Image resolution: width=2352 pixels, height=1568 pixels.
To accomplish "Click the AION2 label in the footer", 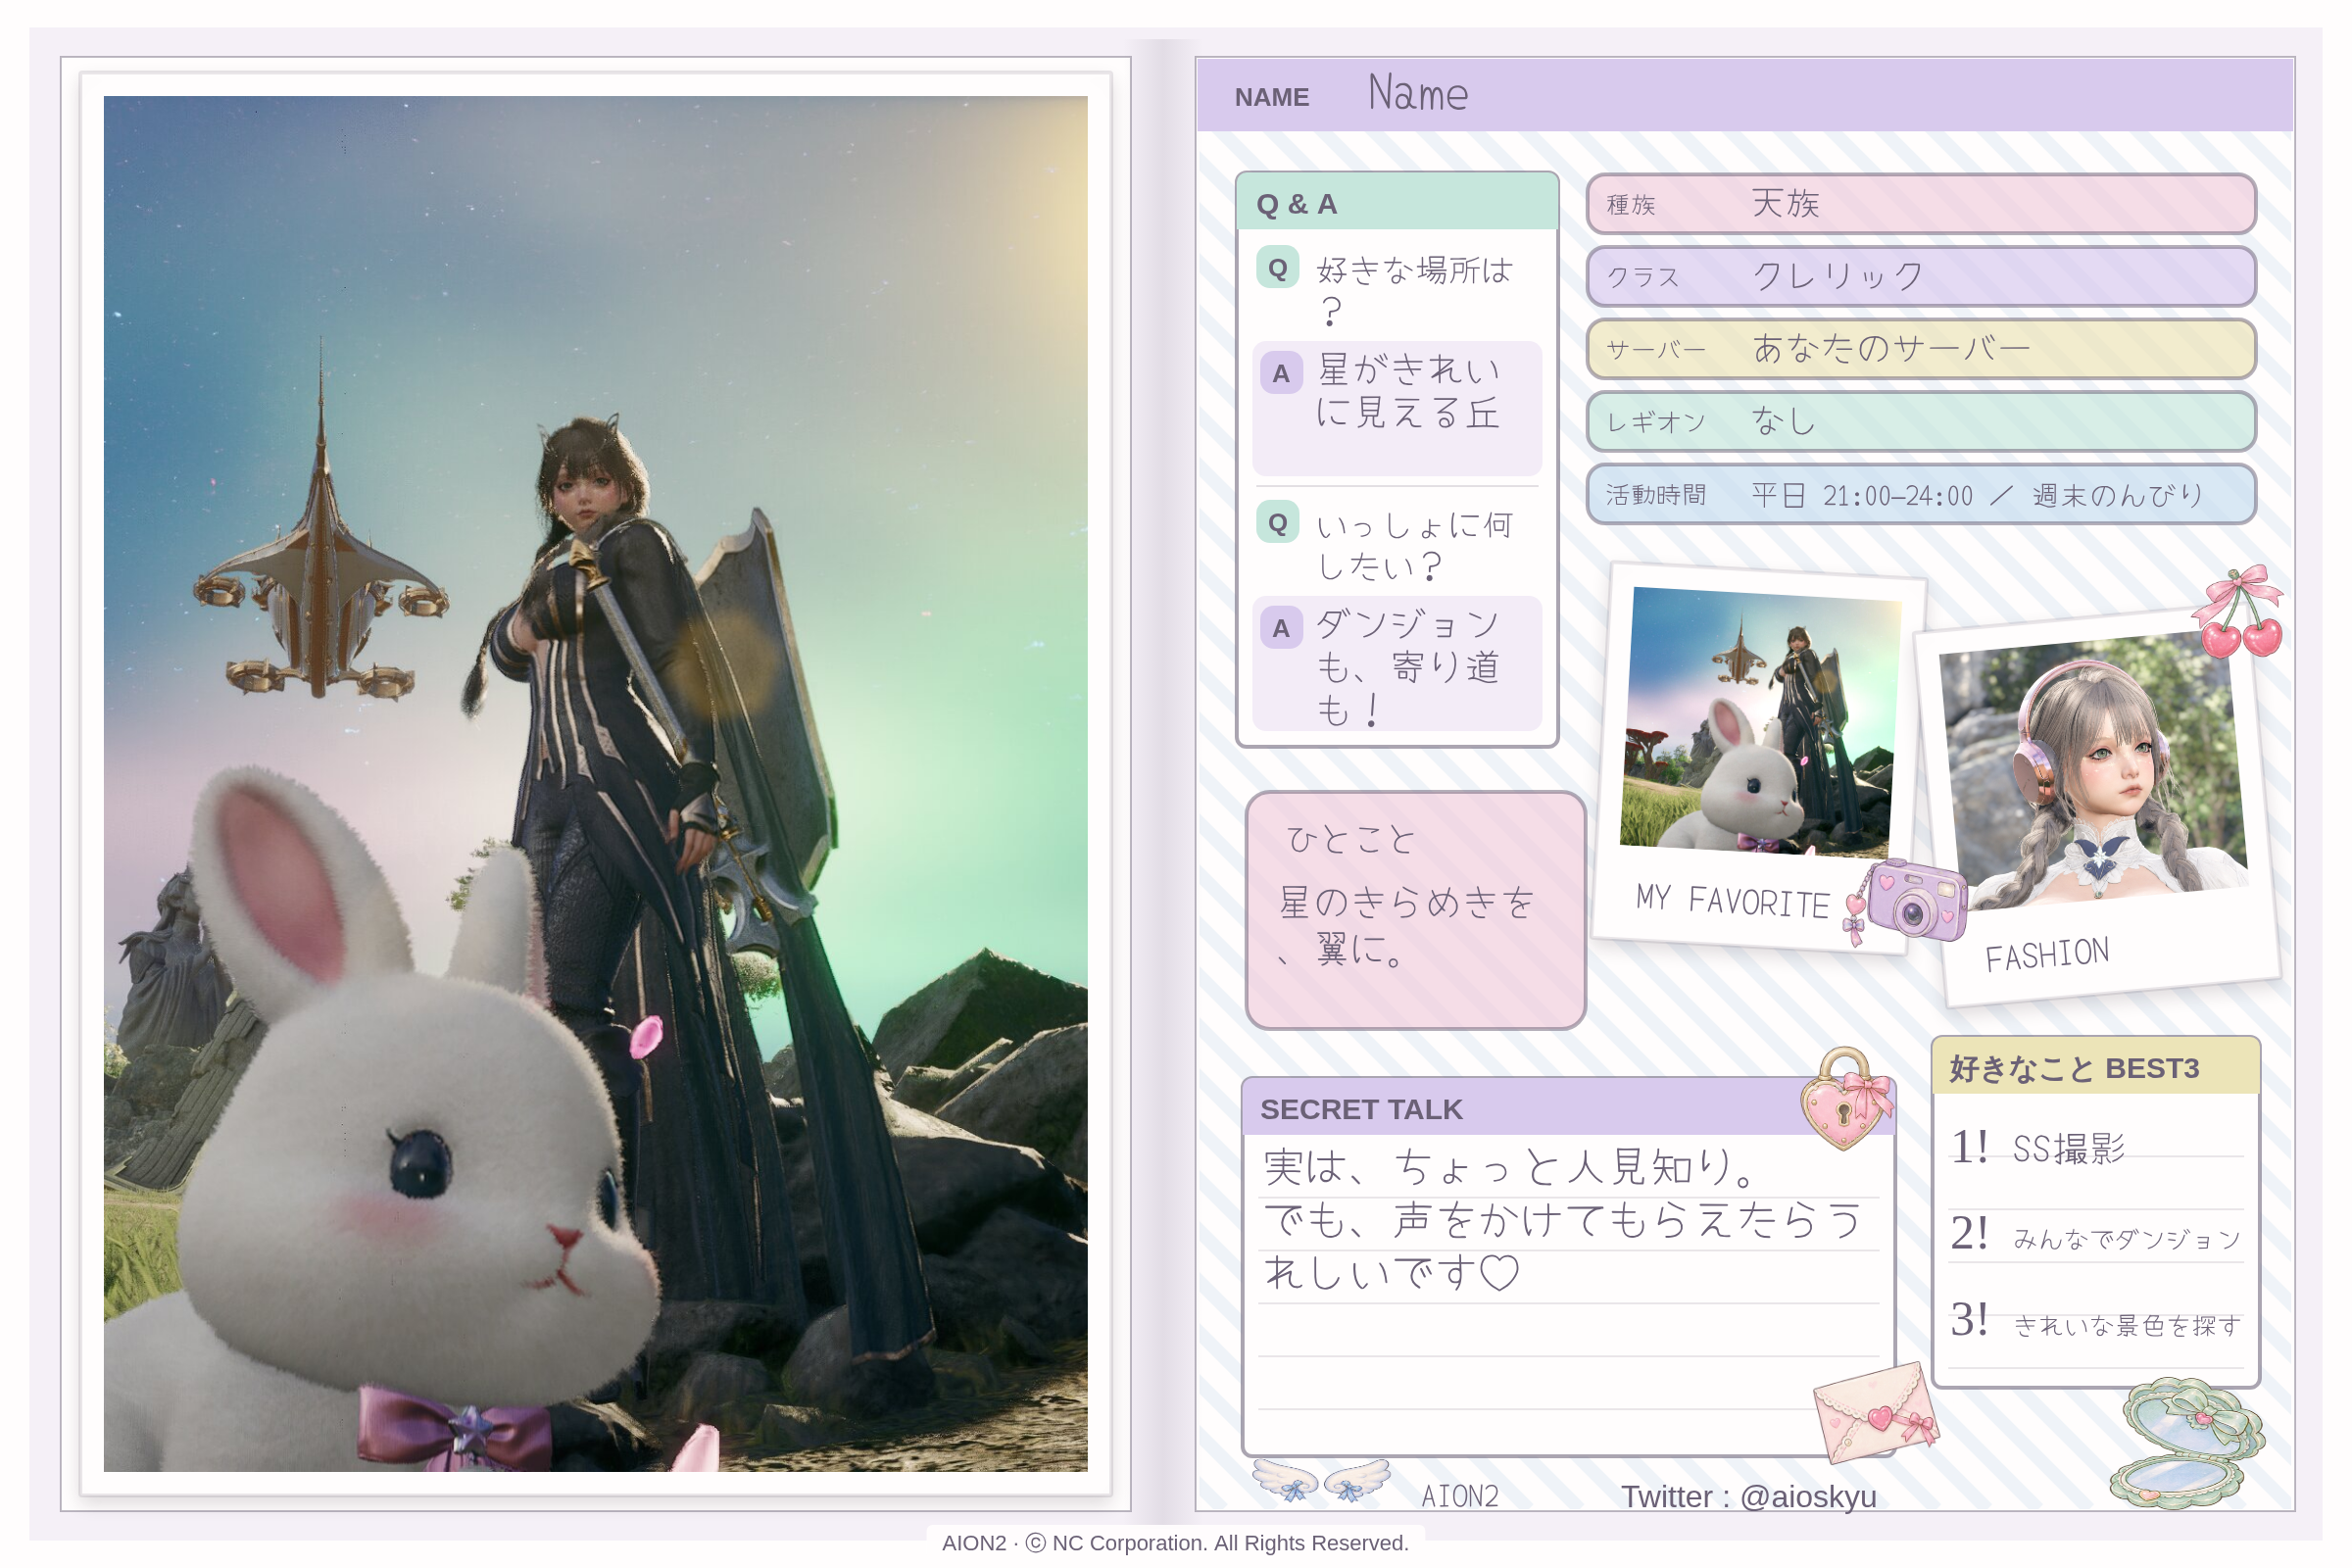I will 1459,1497.
